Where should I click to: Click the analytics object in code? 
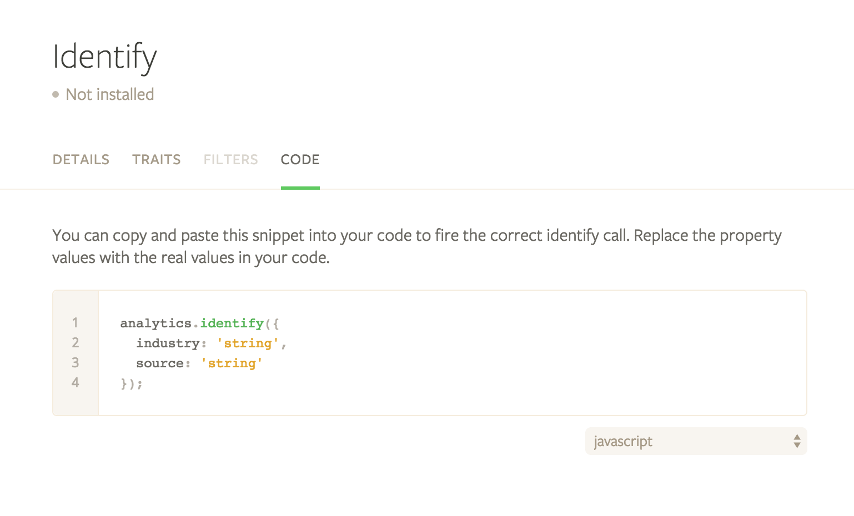(x=156, y=323)
